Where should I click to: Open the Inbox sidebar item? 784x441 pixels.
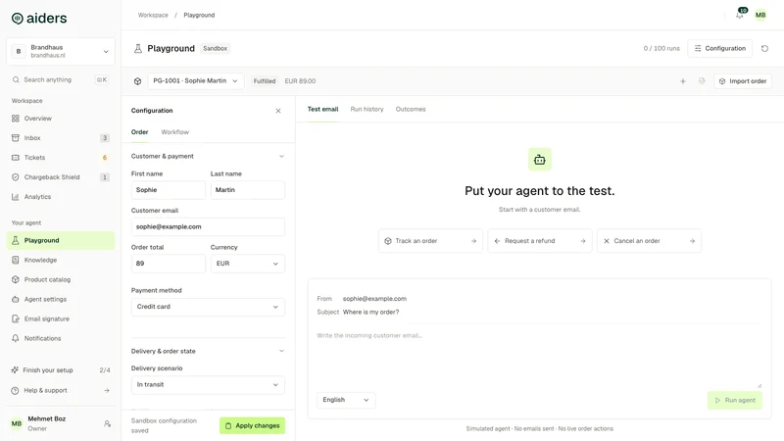coord(61,138)
